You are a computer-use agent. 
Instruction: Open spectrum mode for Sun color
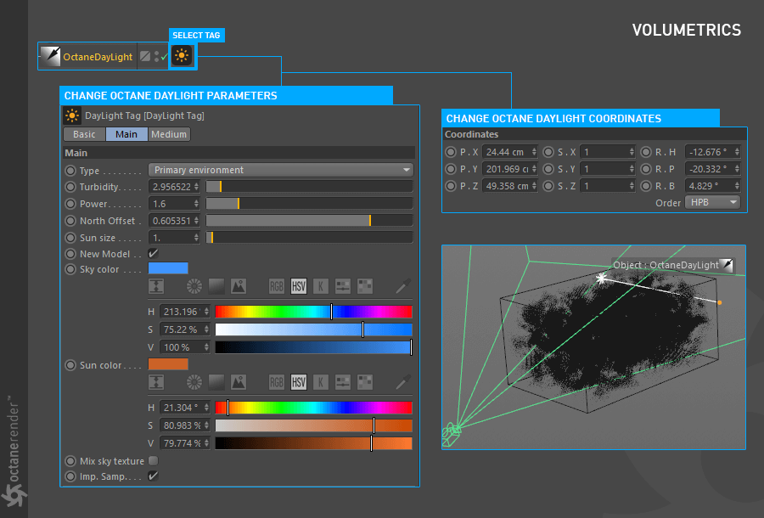point(216,382)
